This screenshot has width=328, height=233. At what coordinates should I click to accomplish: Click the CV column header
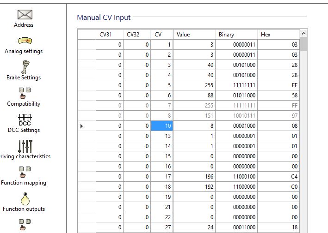[162, 35]
